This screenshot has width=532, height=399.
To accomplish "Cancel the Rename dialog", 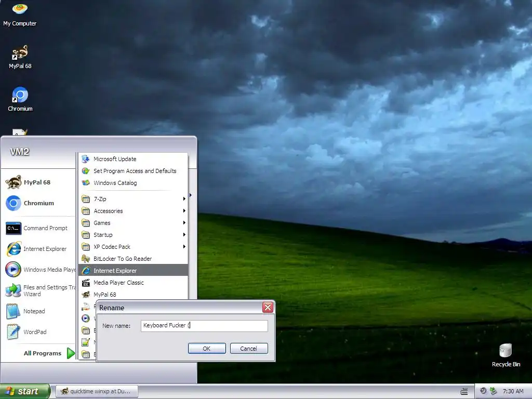I will click(x=249, y=349).
